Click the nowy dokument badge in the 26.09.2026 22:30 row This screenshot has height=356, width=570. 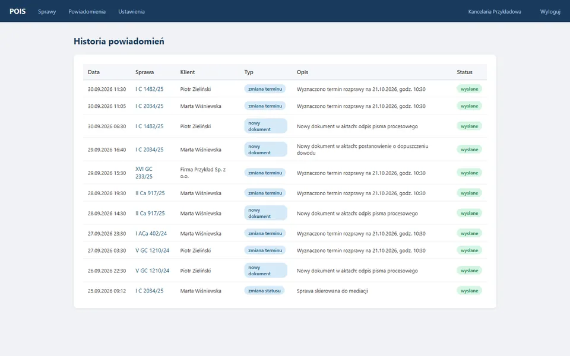coord(266,271)
